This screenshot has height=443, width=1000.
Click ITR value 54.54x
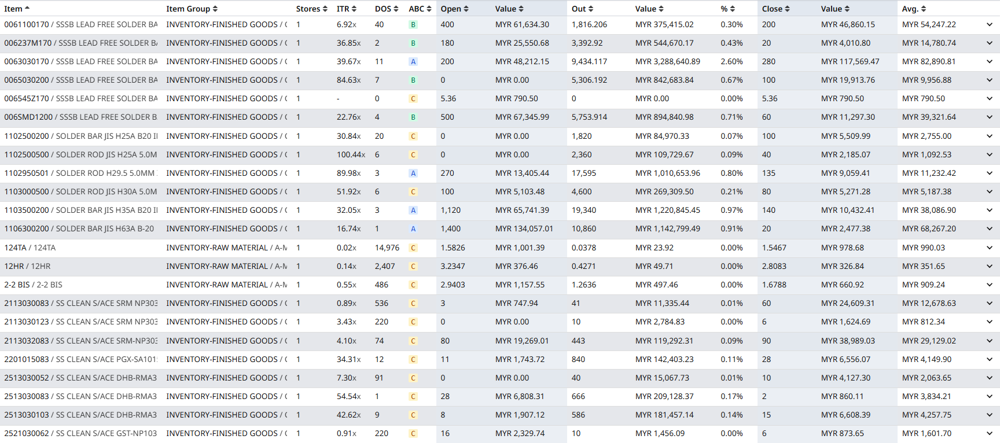pyautogui.click(x=349, y=396)
